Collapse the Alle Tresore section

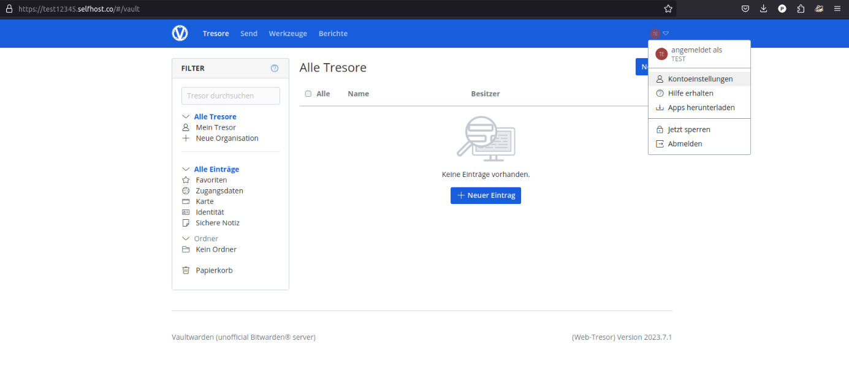(x=186, y=117)
